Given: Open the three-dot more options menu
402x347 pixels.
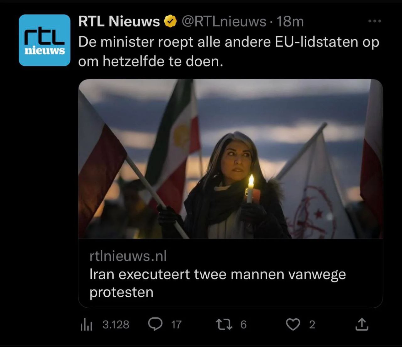Looking at the screenshot, I should point(375,21).
